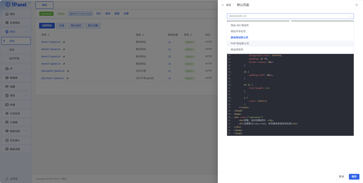Toggle 已启动 status of demo3.1panel.cn
The image size is (363, 183).
tap(189, 56)
